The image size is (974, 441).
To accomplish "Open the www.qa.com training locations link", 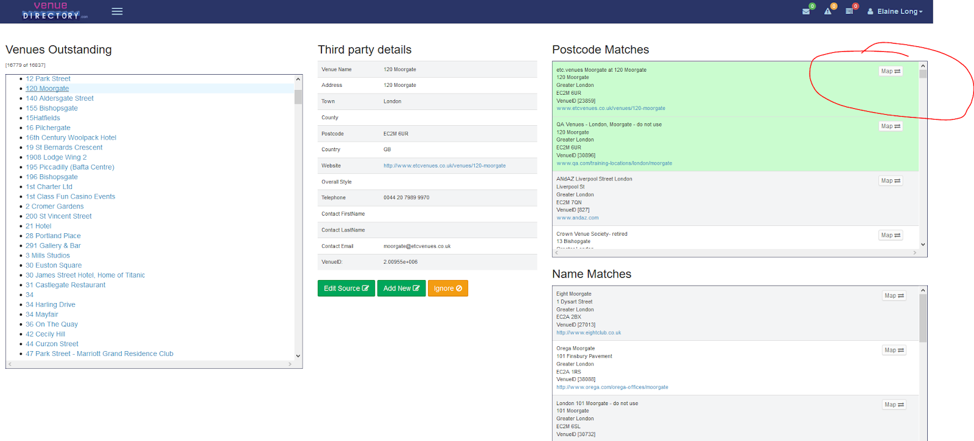I will 614,163.
